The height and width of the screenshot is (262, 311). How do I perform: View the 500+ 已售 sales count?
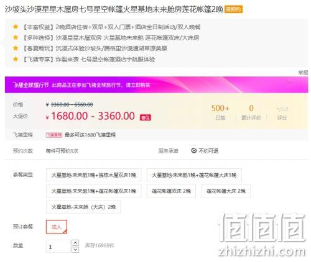(x=220, y=112)
